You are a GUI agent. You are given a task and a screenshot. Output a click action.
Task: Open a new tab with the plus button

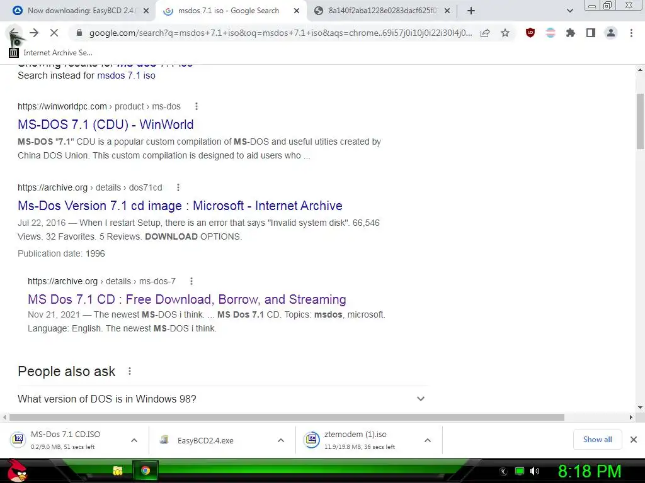pyautogui.click(x=471, y=11)
